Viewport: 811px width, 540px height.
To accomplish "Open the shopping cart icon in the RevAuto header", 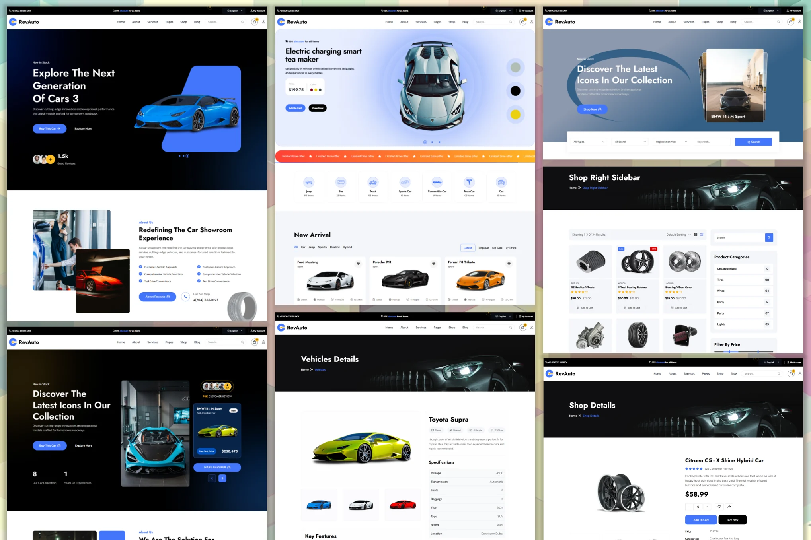I will (522, 22).
